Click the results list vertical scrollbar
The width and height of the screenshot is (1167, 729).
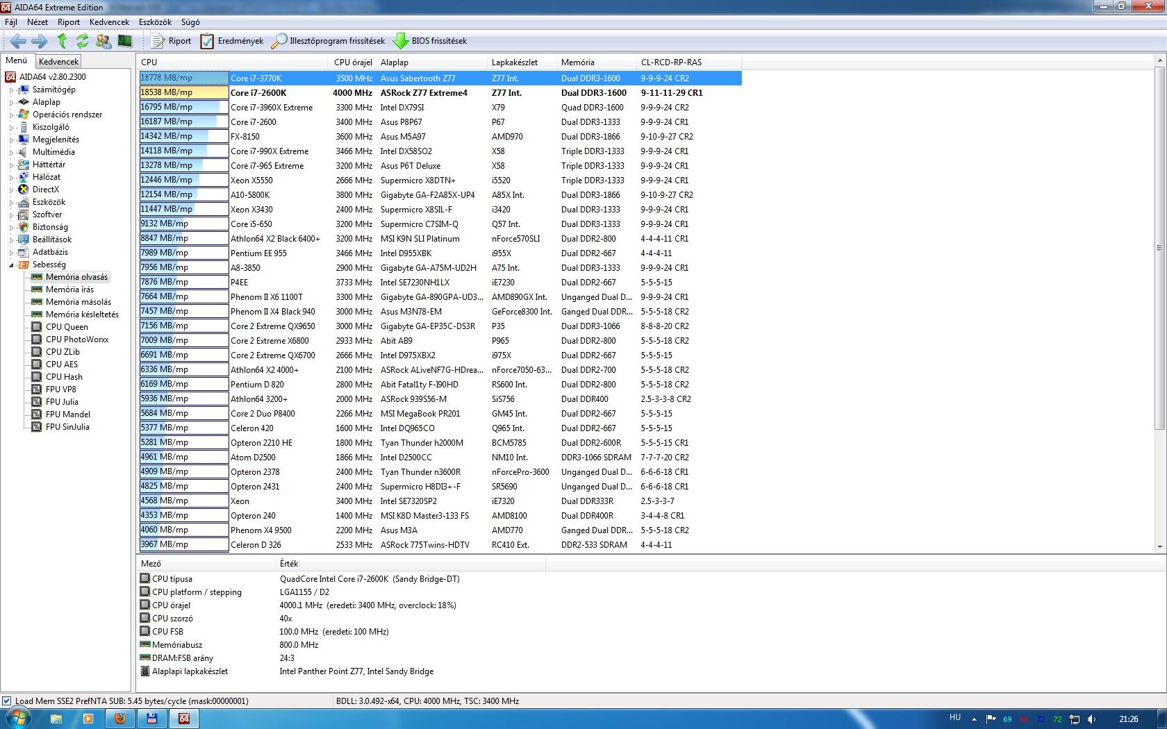pyautogui.click(x=1159, y=248)
